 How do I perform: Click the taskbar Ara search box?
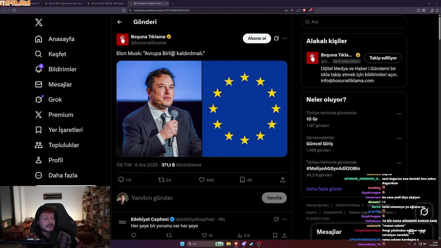pos(206,244)
